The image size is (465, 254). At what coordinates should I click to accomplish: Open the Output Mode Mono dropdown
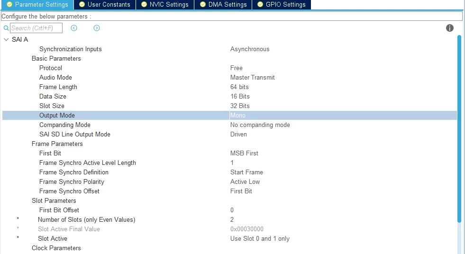[343, 115]
